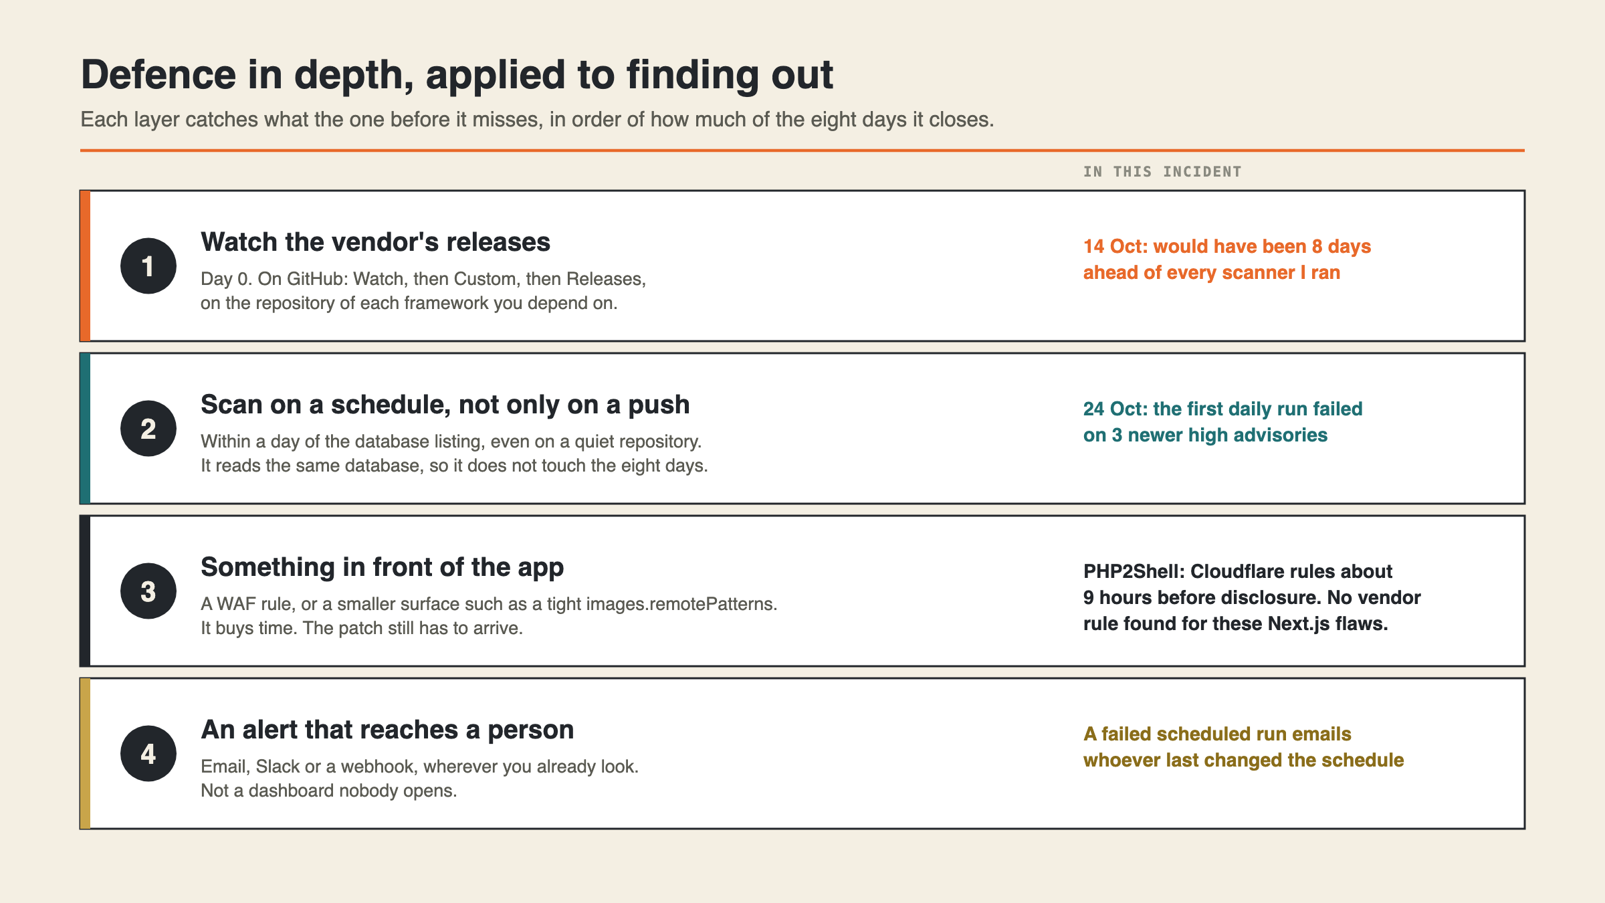Image resolution: width=1605 pixels, height=903 pixels.
Task: Click the number 3 circle badge
Action: 148,591
